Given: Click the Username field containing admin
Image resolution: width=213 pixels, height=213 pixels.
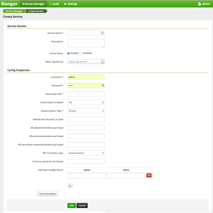Looking at the screenshot, I should pyautogui.click(x=86, y=77).
